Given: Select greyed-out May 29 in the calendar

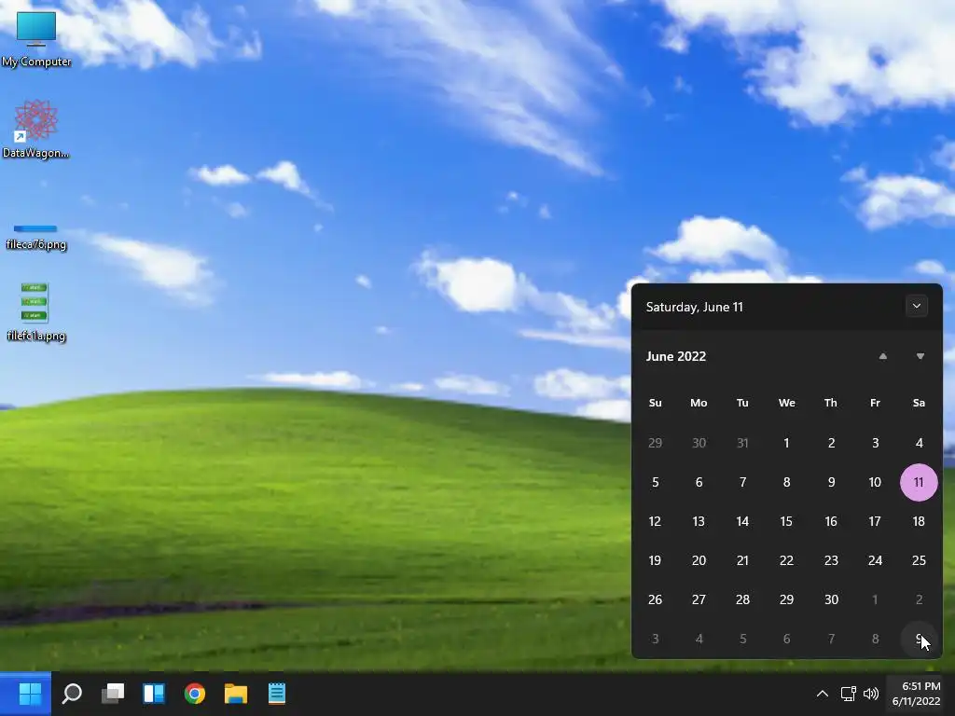Looking at the screenshot, I should 655,443.
